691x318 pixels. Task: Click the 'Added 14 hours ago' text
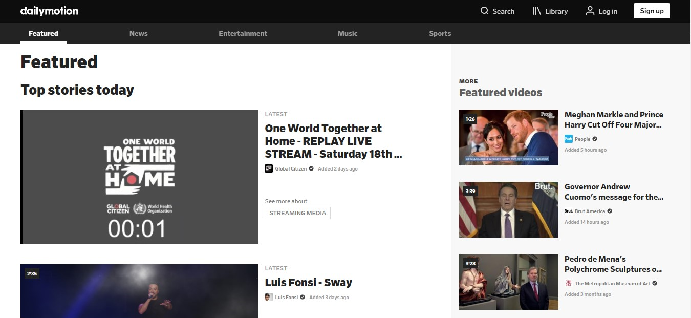point(587,222)
